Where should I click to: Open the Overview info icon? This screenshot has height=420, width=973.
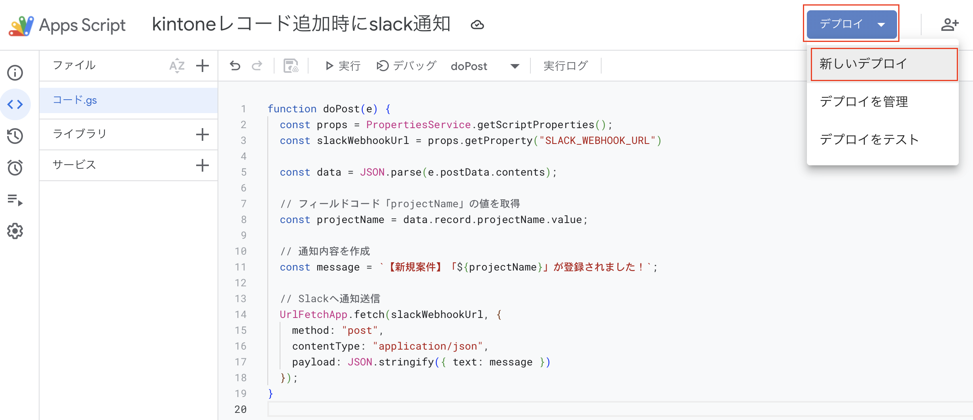pos(15,73)
